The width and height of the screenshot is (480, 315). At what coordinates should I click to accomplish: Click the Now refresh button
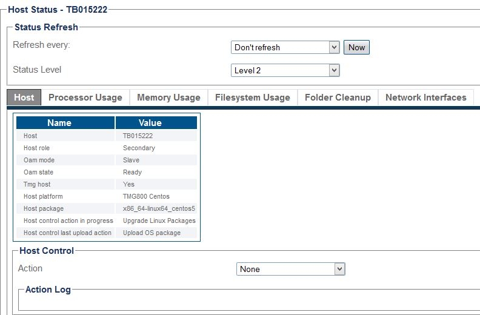pos(356,47)
